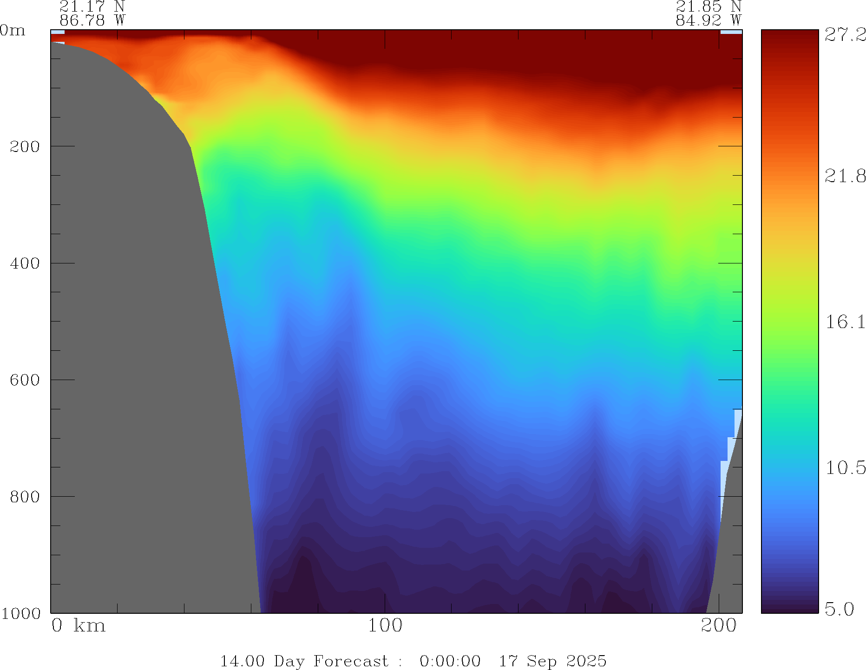Viewport: 866px width, 670px height.
Task: Click the 27.2 colorbar maximum label
Action: pos(845,34)
